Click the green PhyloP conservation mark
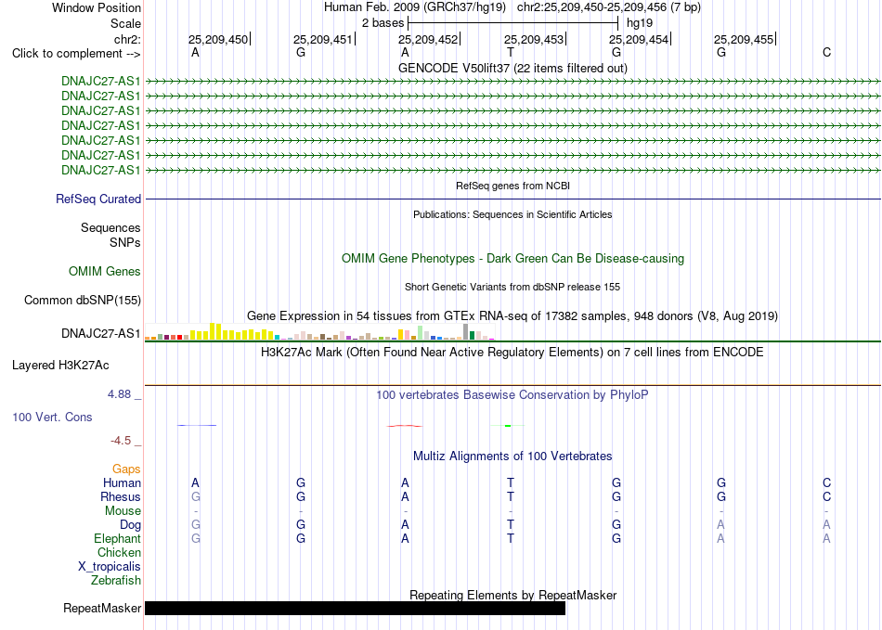This screenshot has width=882, height=630. click(507, 426)
